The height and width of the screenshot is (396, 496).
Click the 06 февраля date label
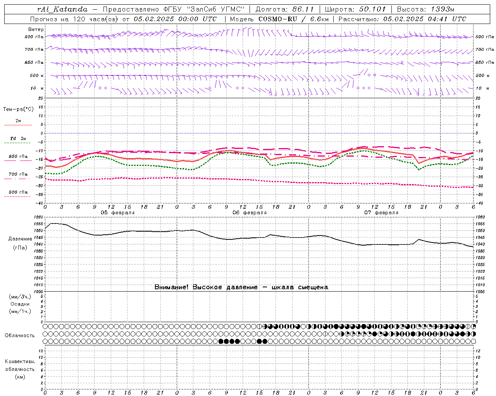(250, 213)
